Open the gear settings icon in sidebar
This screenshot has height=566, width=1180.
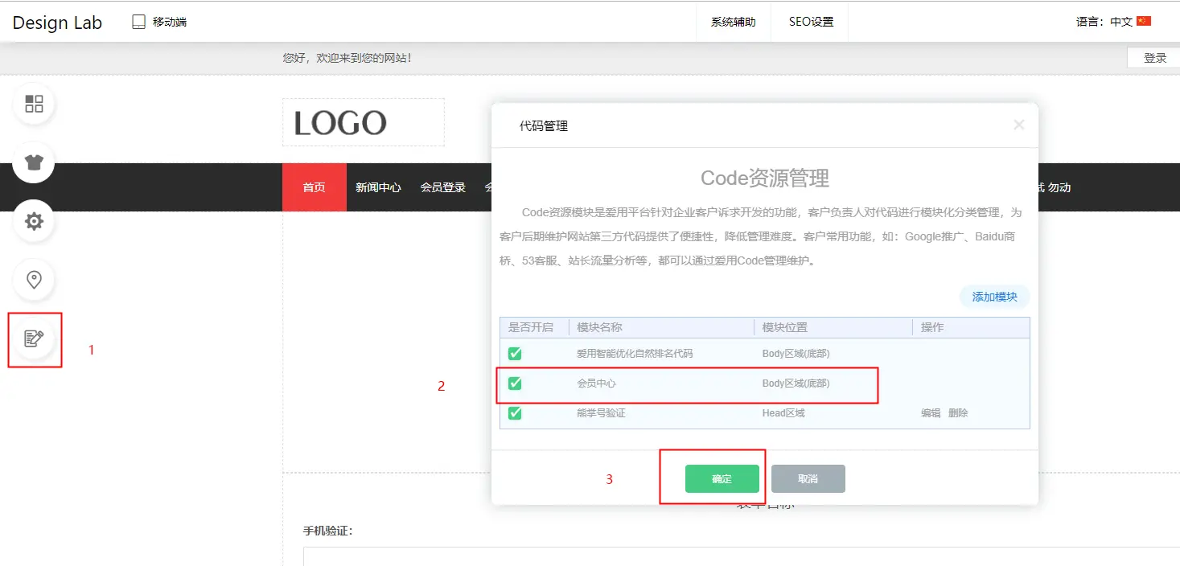pyautogui.click(x=34, y=221)
